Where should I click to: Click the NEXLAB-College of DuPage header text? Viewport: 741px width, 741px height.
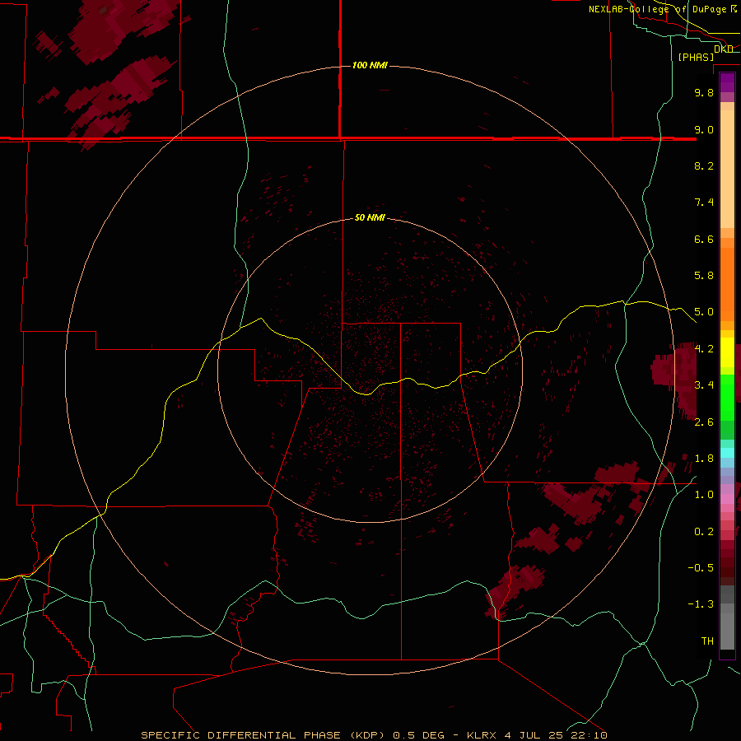pyautogui.click(x=657, y=9)
